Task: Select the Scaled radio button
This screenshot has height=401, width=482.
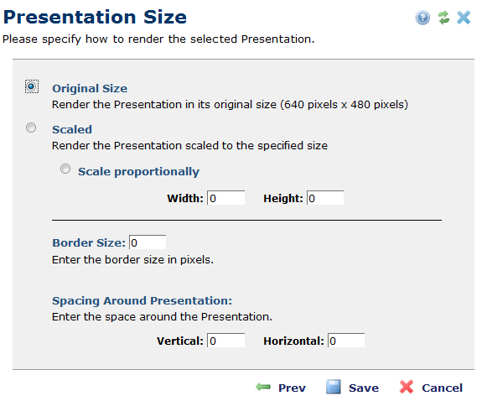Action: (x=31, y=128)
